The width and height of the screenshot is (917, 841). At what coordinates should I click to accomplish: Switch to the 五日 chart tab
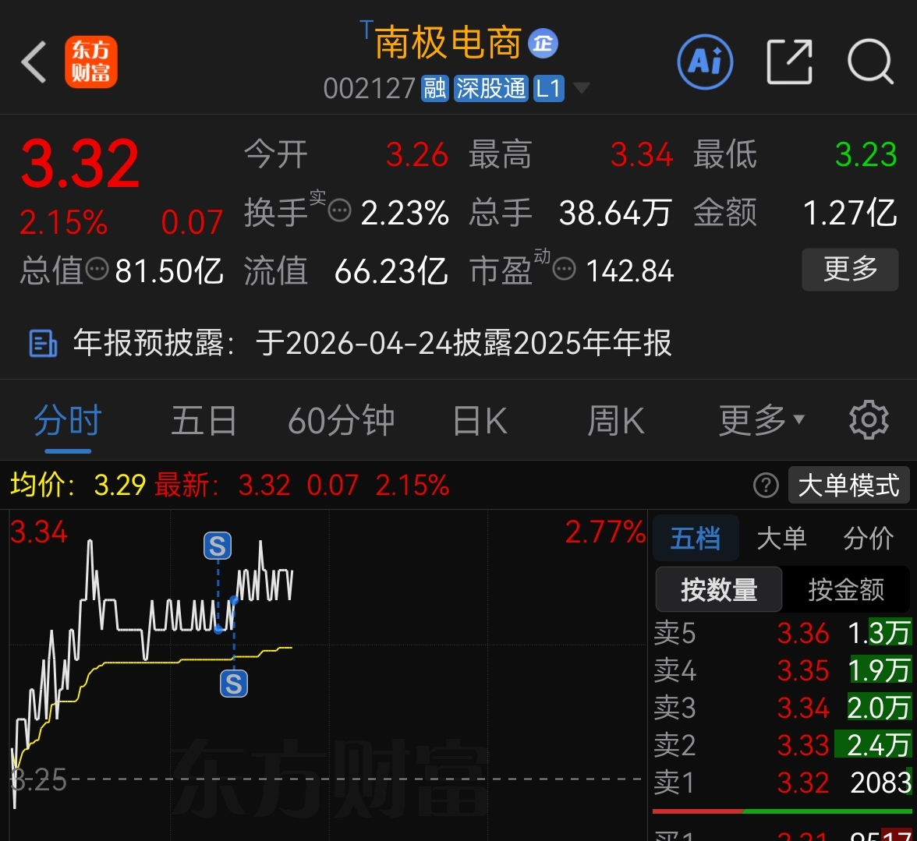tap(204, 421)
